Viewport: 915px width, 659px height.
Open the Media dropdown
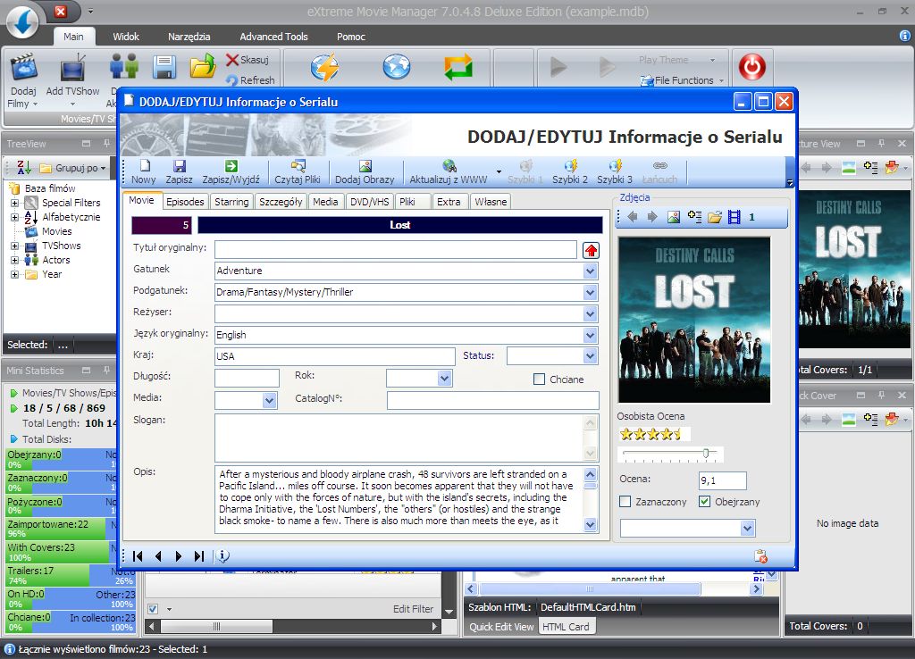(269, 400)
